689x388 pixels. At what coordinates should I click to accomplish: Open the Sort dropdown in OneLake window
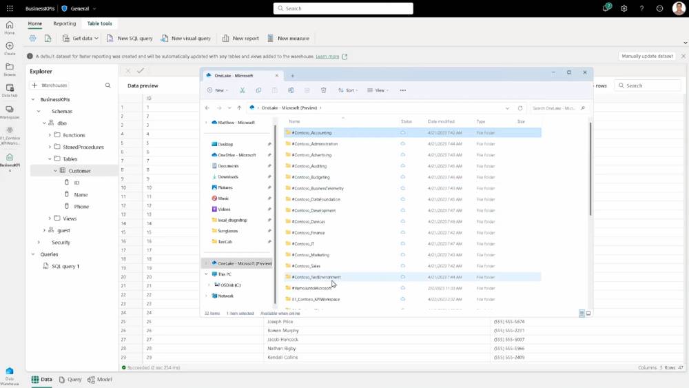pyautogui.click(x=347, y=90)
